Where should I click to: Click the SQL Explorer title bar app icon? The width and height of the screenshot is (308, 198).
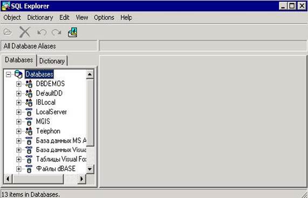pos(5,6)
